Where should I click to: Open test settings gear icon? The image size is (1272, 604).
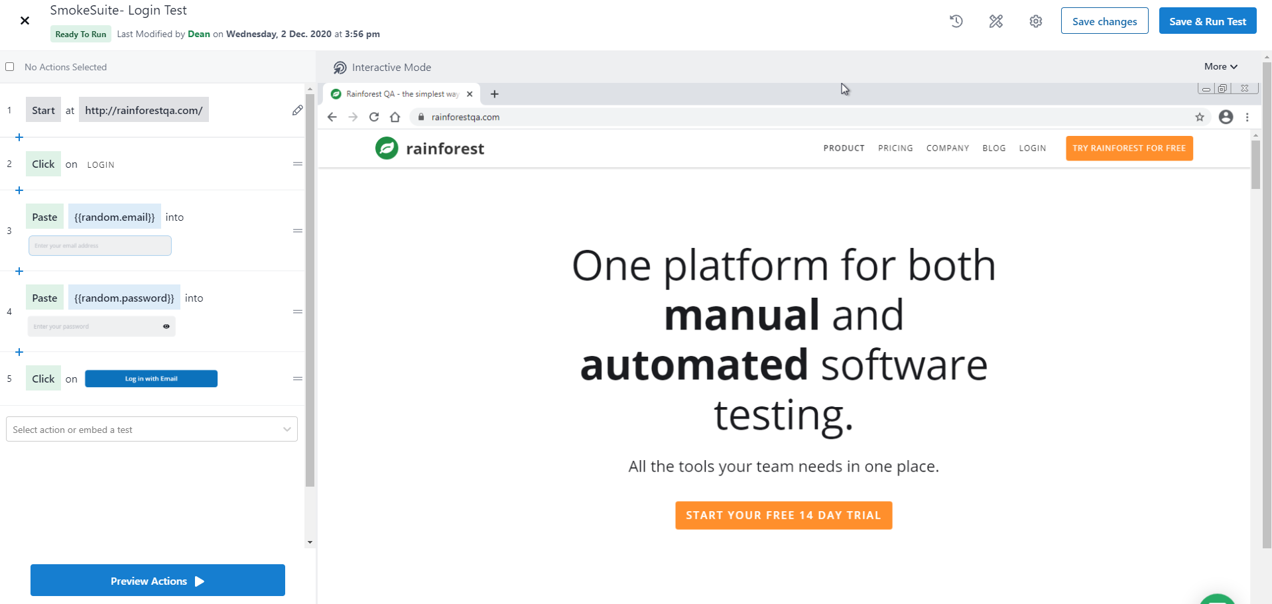[x=1035, y=21]
